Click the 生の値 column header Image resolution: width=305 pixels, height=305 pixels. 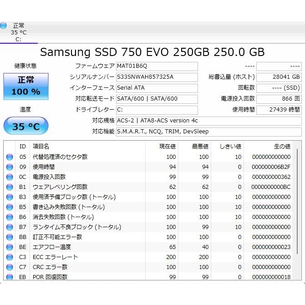coord(269,146)
